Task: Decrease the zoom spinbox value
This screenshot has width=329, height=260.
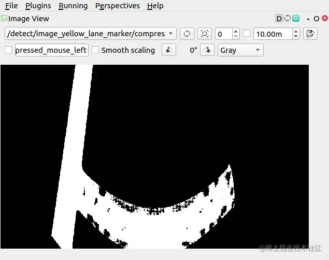Action: (x=236, y=36)
